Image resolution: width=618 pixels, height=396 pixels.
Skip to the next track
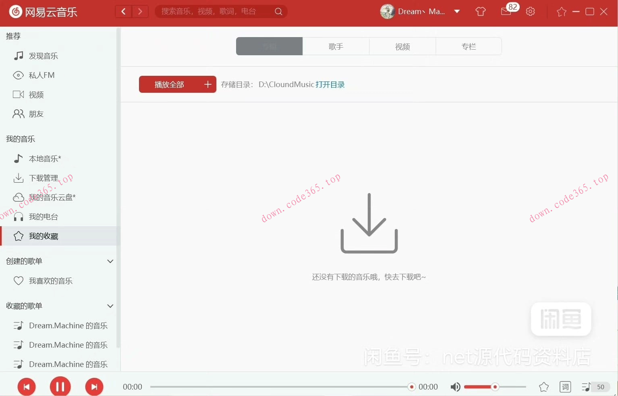[94, 387]
